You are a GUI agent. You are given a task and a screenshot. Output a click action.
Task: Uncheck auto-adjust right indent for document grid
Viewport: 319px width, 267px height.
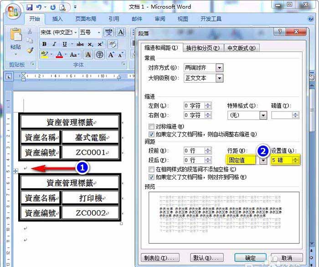[151, 134]
